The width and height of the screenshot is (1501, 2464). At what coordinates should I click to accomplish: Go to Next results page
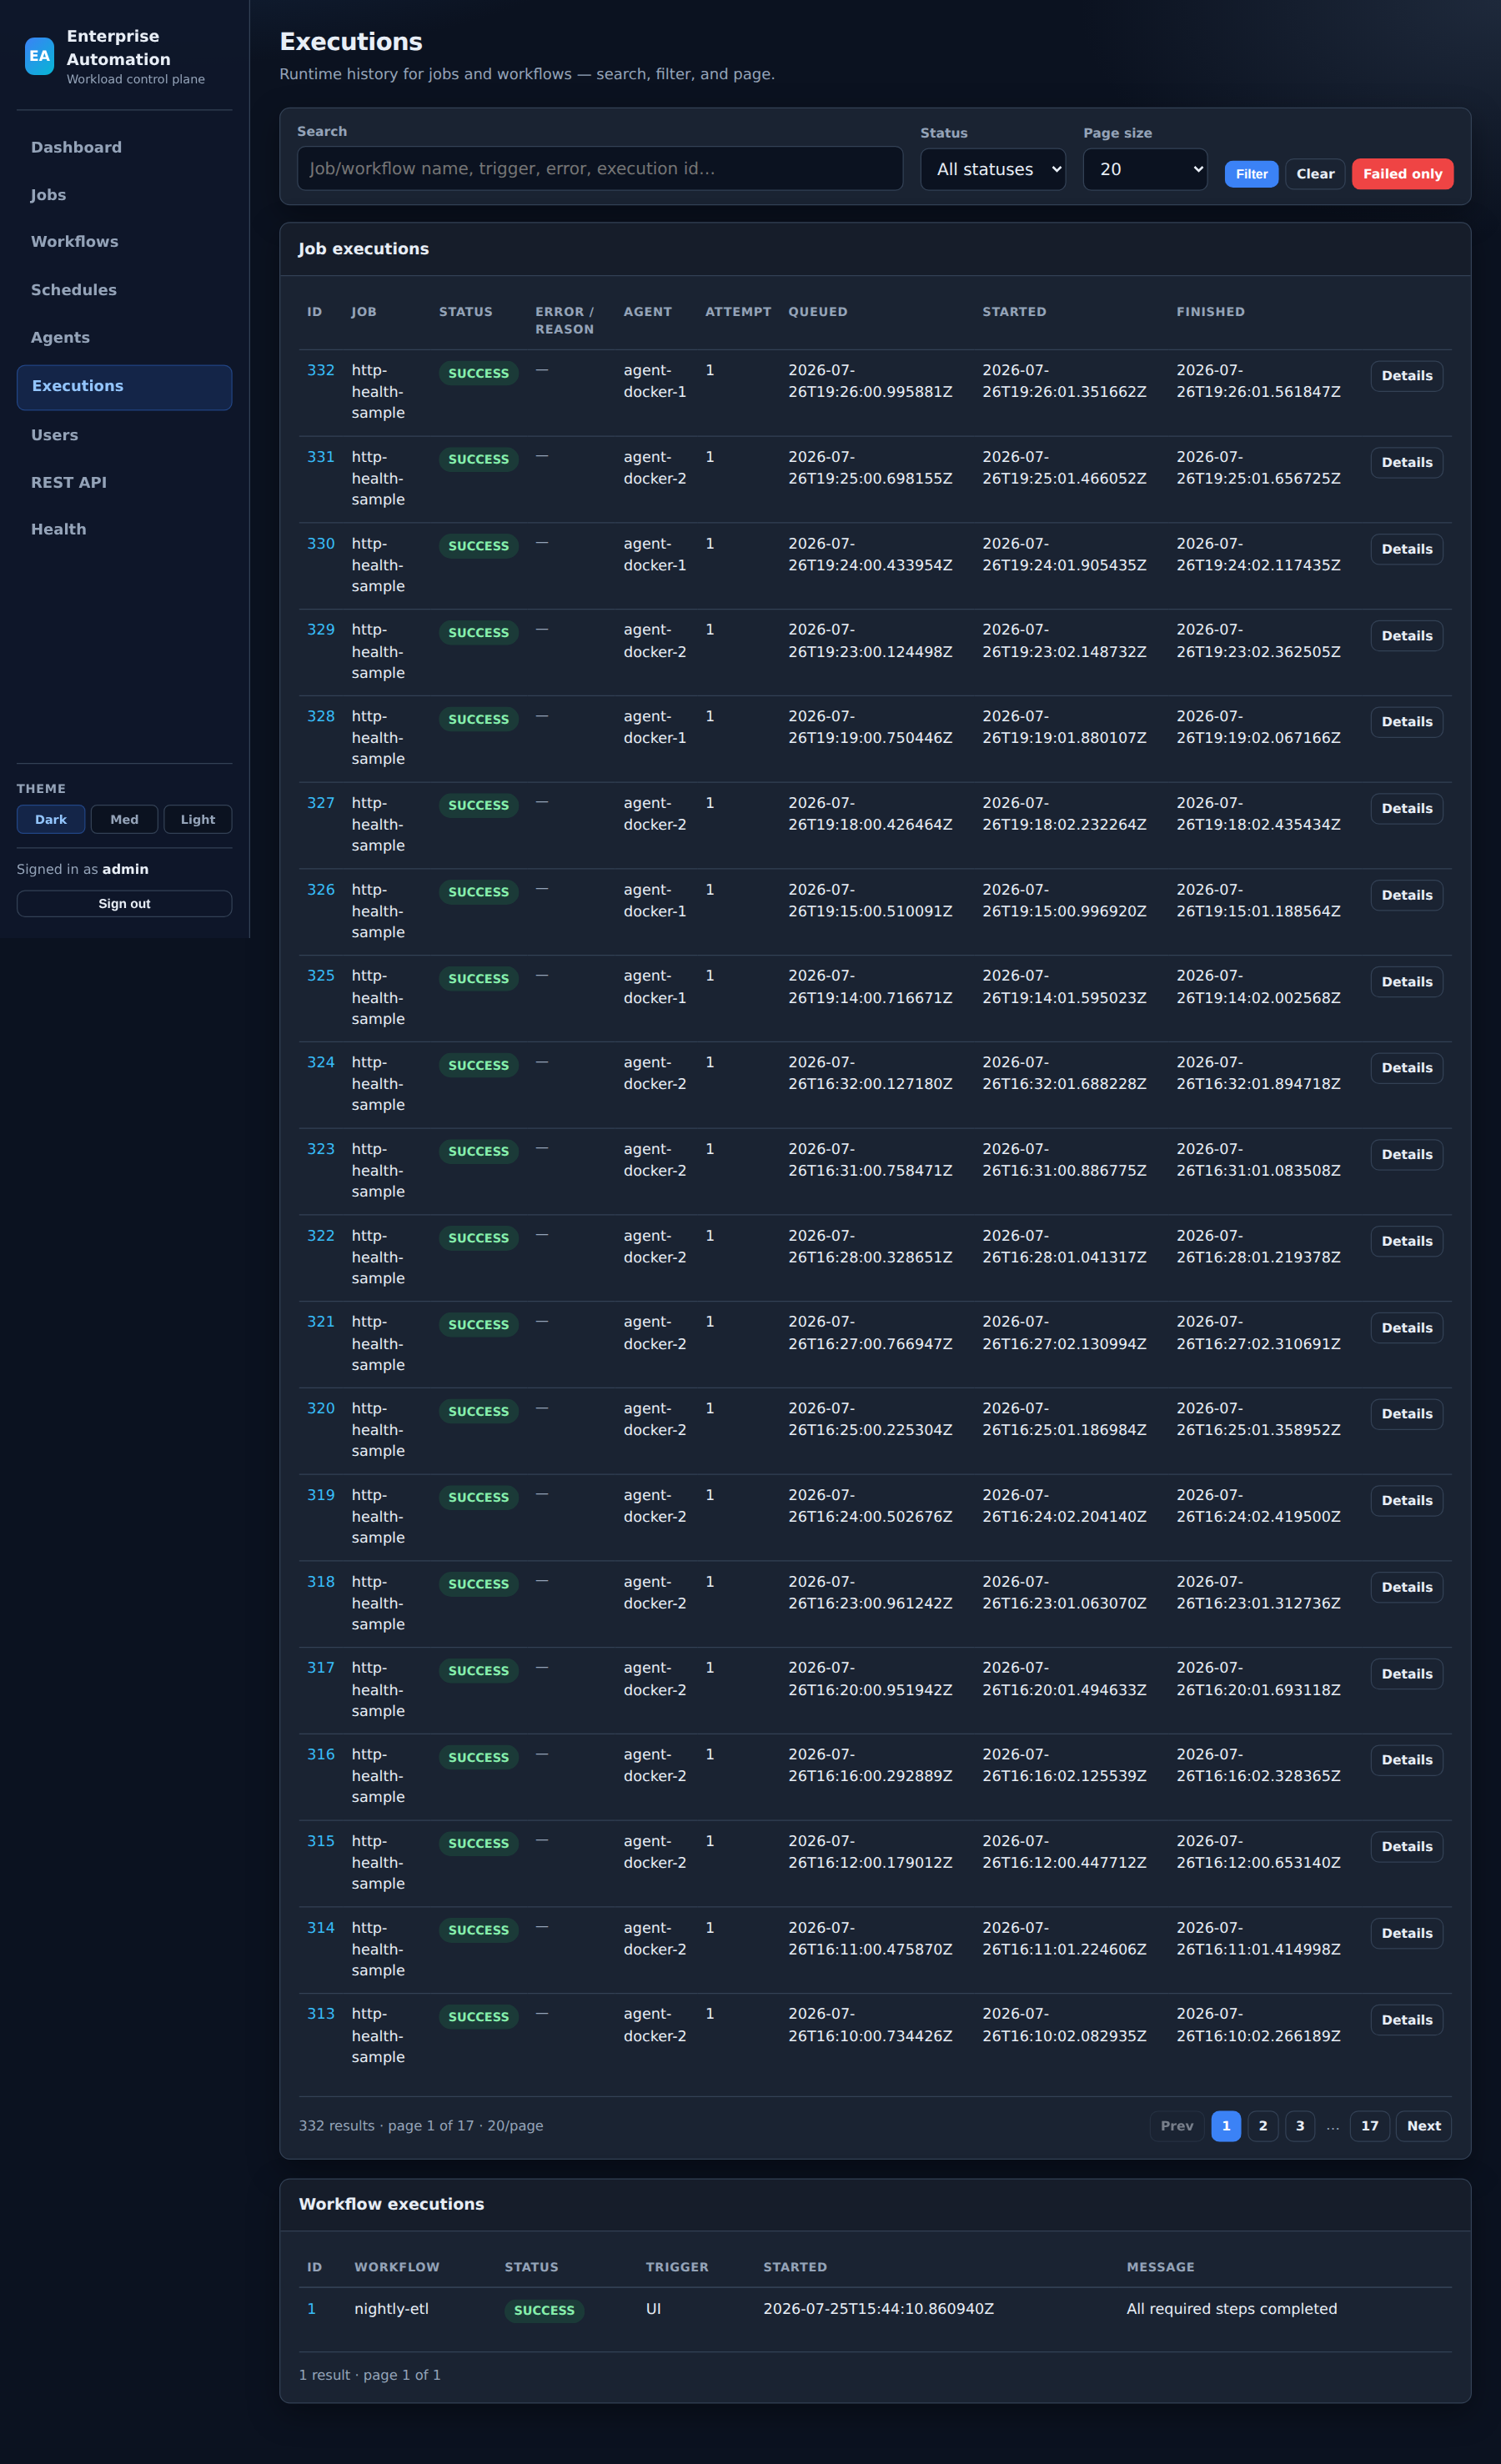pyautogui.click(x=1423, y=2126)
